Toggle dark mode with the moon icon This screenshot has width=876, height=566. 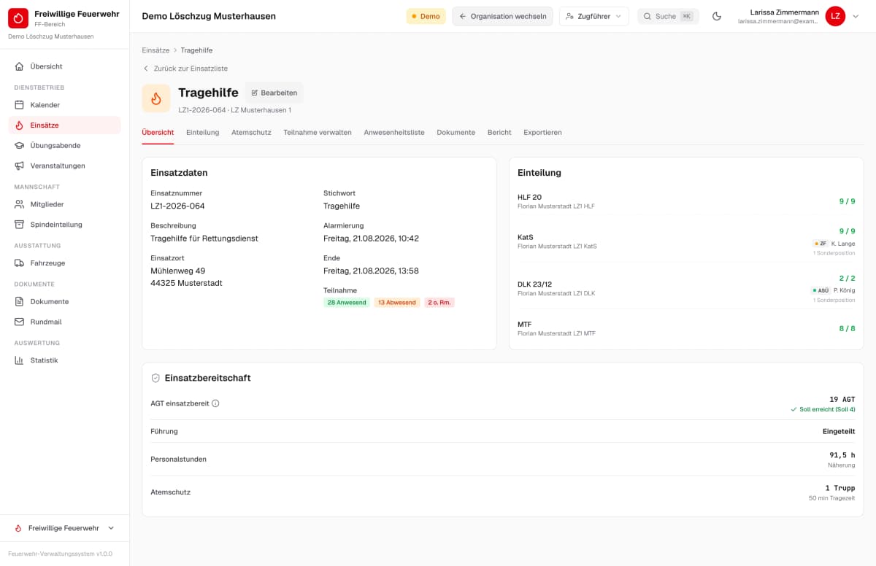pyautogui.click(x=717, y=16)
